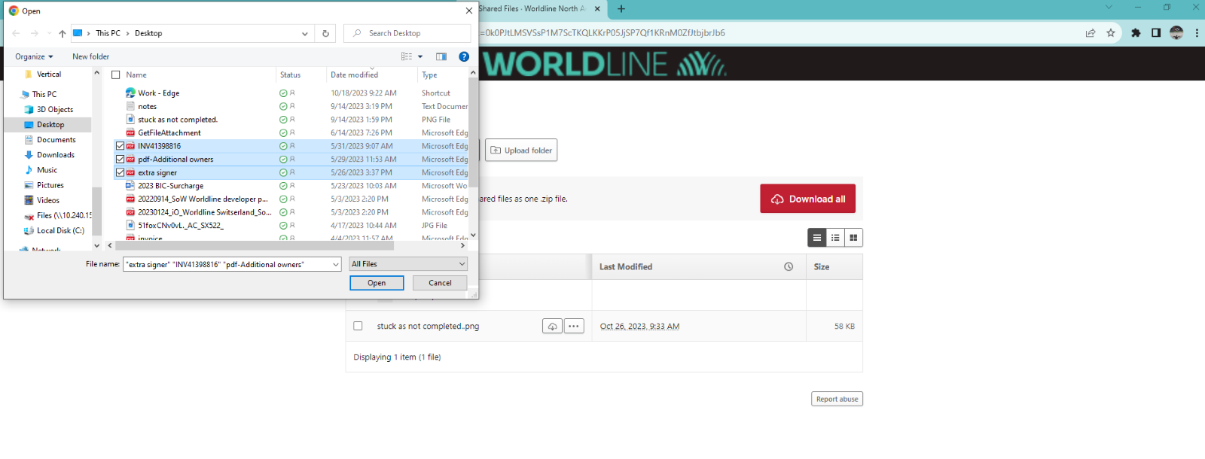
Task: Select Pictures in the navigation pane
Action: tap(50, 185)
